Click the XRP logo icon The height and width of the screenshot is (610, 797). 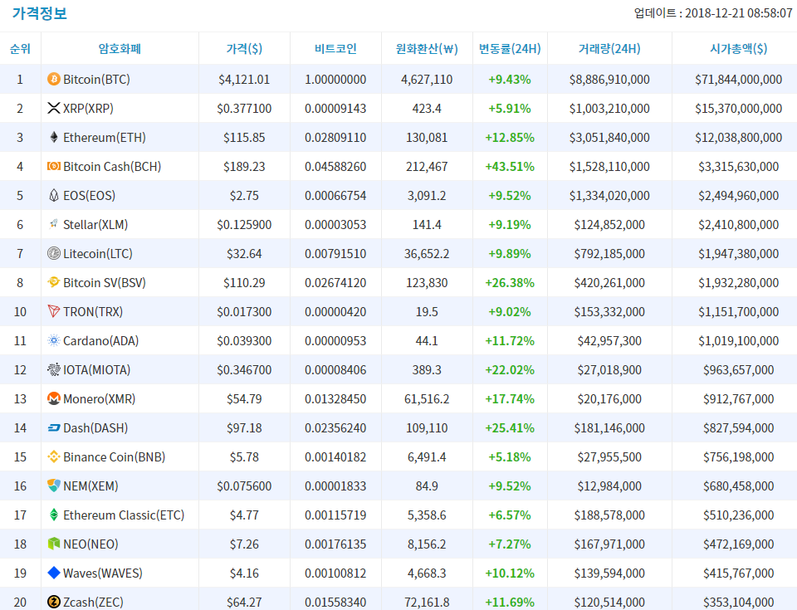pos(53,108)
